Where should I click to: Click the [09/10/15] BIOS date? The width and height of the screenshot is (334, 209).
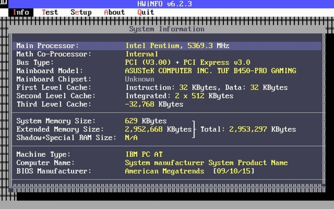(234, 171)
